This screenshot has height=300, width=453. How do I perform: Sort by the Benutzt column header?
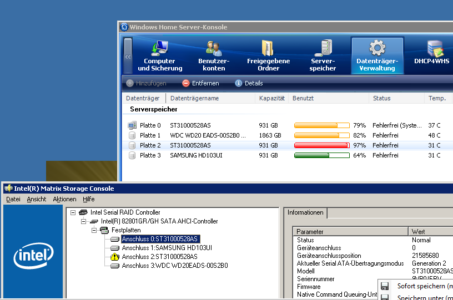click(x=329, y=98)
